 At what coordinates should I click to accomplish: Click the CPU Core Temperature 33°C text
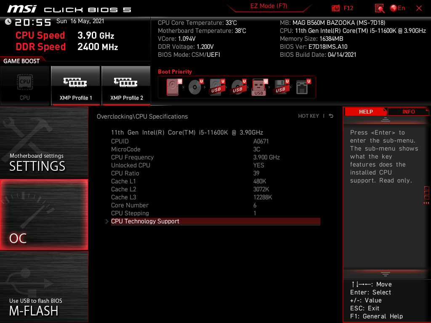coord(197,23)
